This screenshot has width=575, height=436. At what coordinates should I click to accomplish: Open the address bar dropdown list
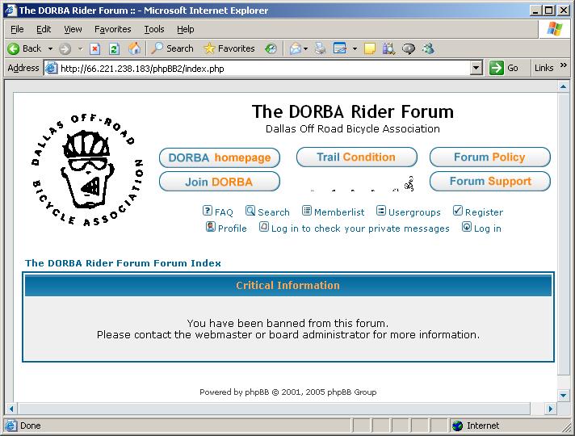(x=476, y=69)
